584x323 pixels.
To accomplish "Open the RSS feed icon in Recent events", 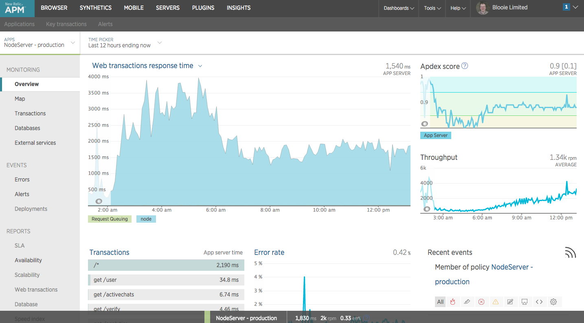I will [571, 252].
